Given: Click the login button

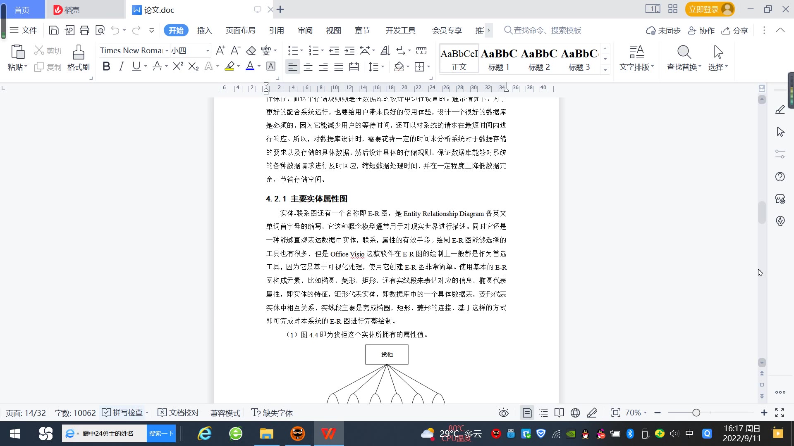Looking at the screenshot, I should (x=710, y=9).
